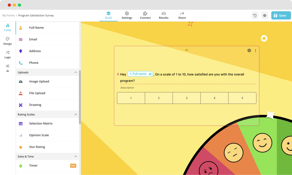Open question settings gear icon
Viewport: 292px width, 175px height.
click(249, 50)
